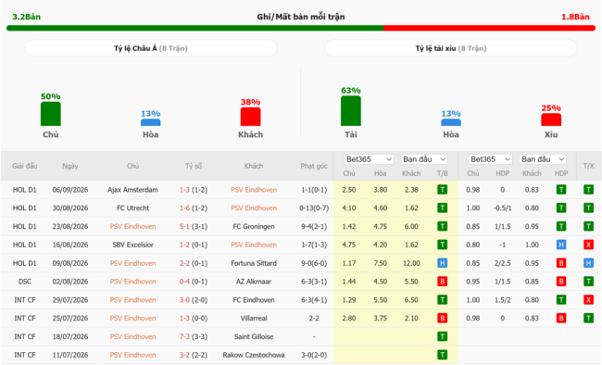Click red B handicap icon in Fortuna Sittard row
This screenshot has height=365, width=602.
(561, 263)
